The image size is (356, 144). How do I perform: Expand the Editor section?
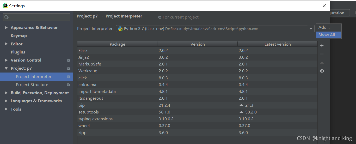(6, 44)
